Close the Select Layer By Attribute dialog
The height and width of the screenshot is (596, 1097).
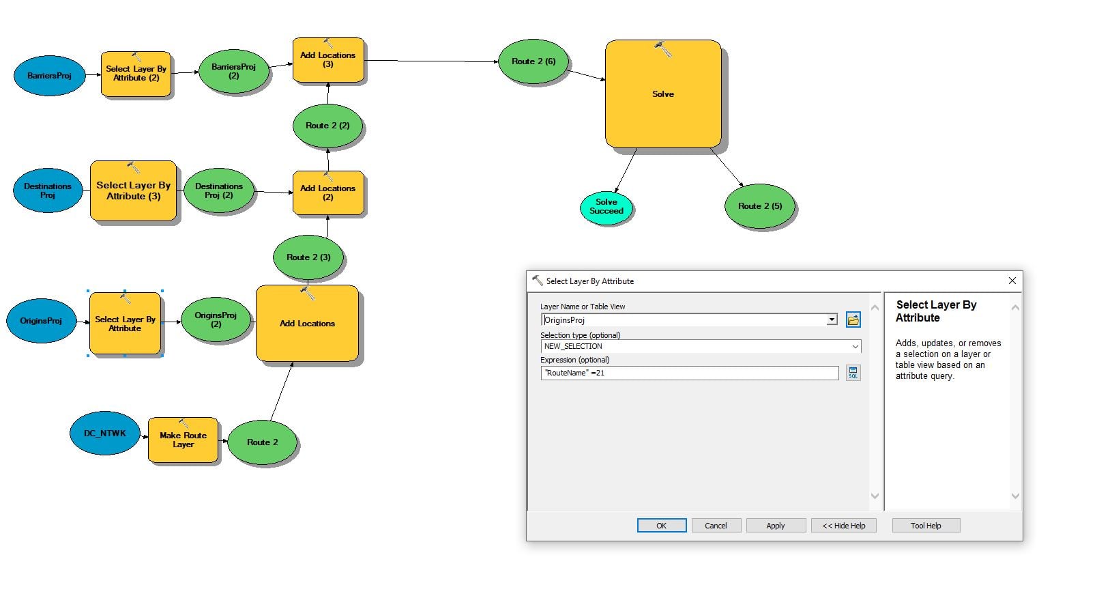1012,281
